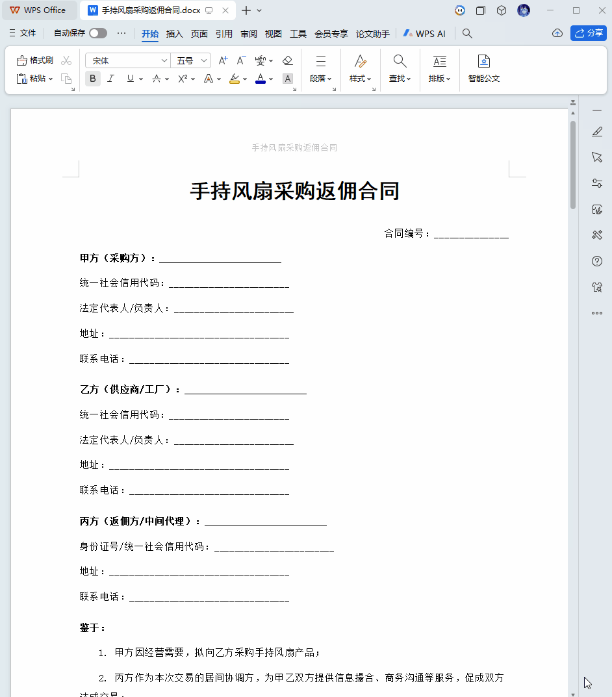Click the vertical scrollbar thumb

(573, 164)
